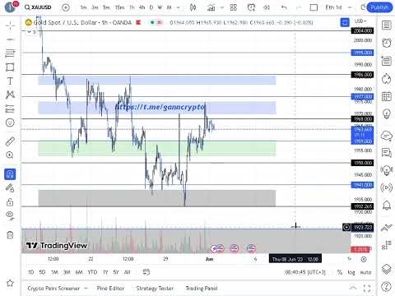Toggle stay in drawing mode
The image size is (395, 296).
pos(10,188)
